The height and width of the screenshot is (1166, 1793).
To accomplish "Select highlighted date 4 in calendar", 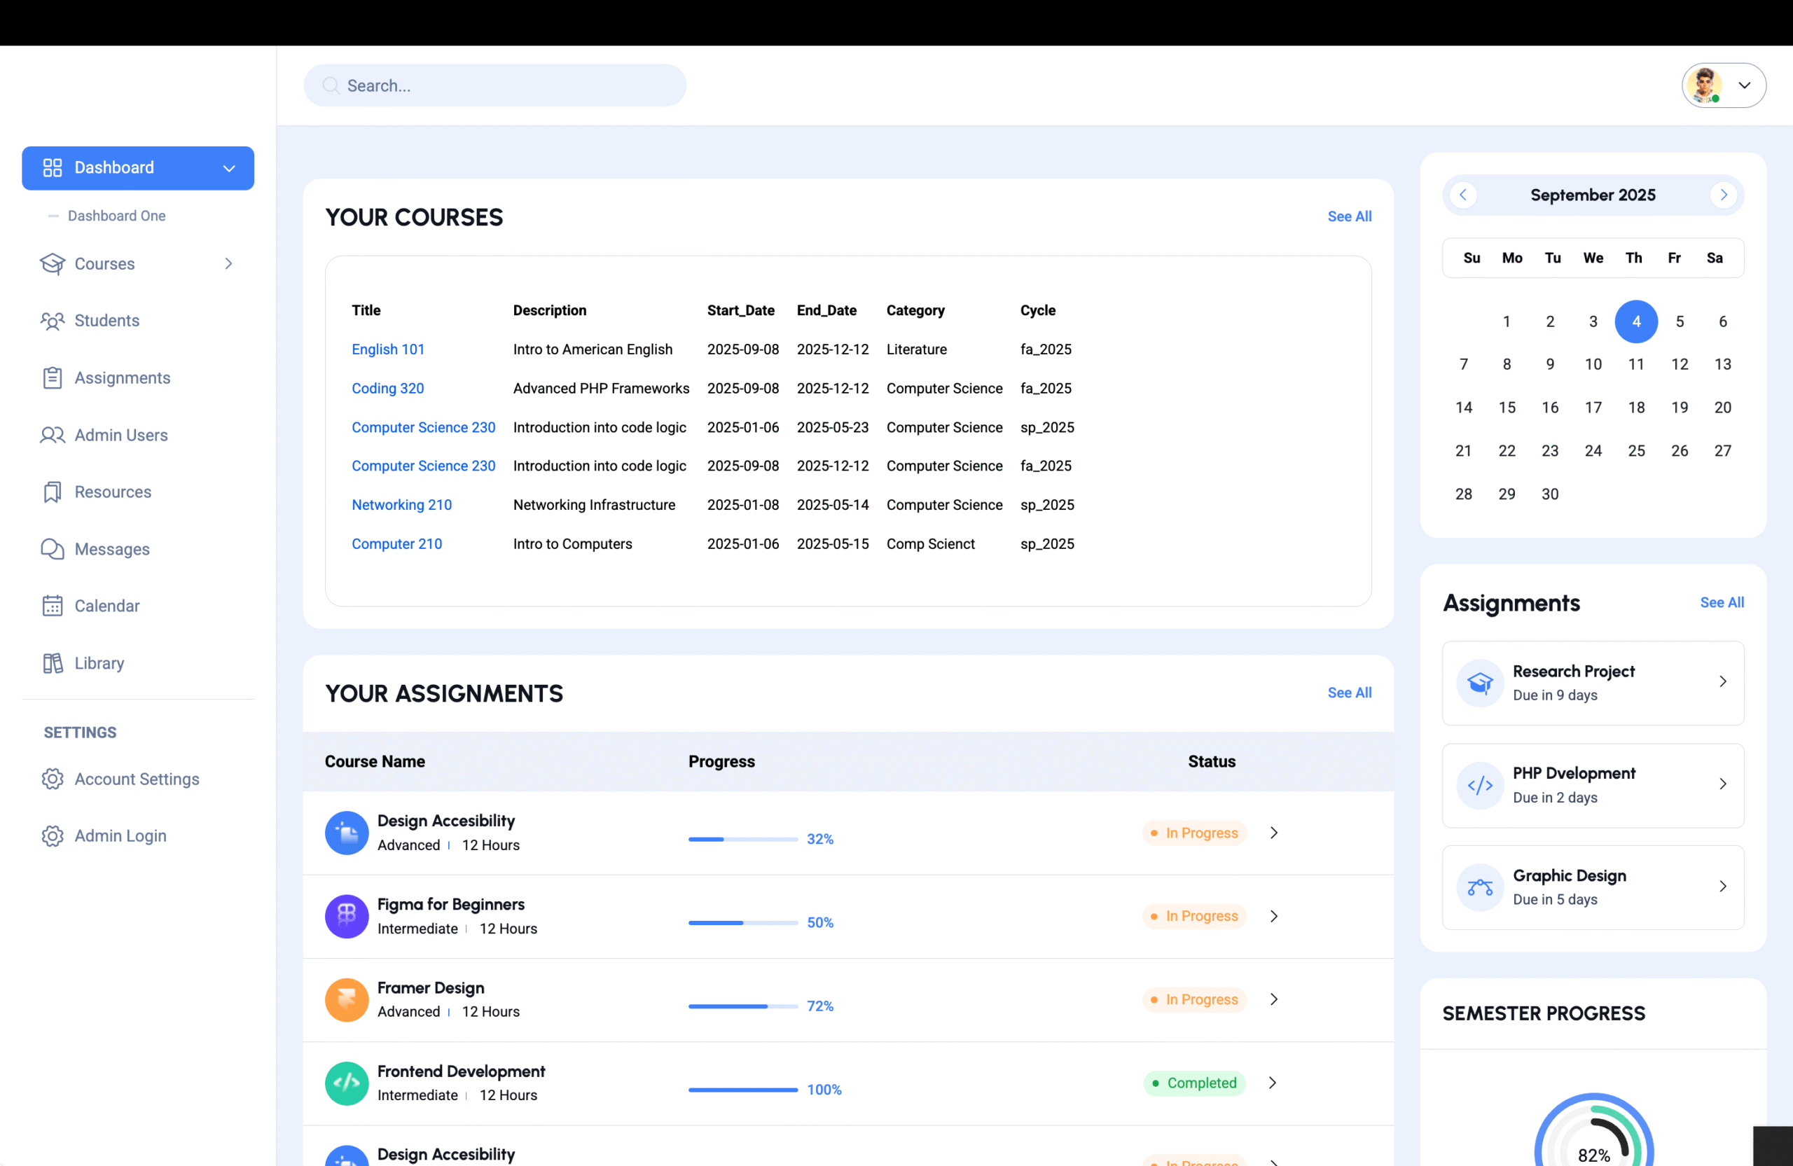I will pyautogui.click(x=1636, y=321).
